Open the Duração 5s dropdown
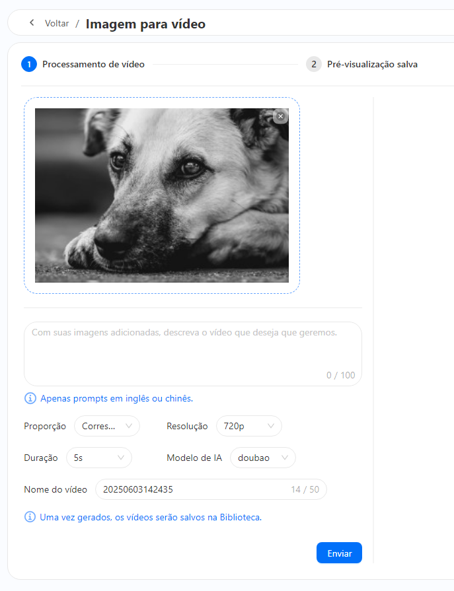 [x=99, y=458]
